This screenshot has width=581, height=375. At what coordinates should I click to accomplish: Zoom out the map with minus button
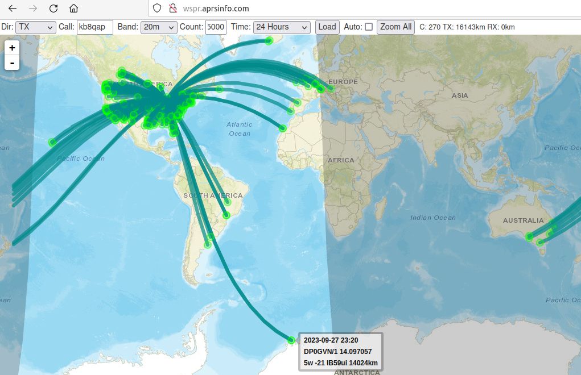pyautogui.click(x=12, y=63)
